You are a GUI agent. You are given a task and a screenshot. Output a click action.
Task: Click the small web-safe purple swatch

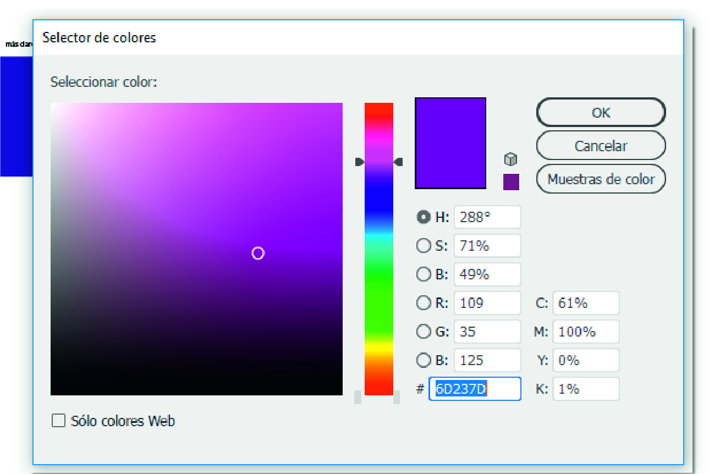[511, 182]
